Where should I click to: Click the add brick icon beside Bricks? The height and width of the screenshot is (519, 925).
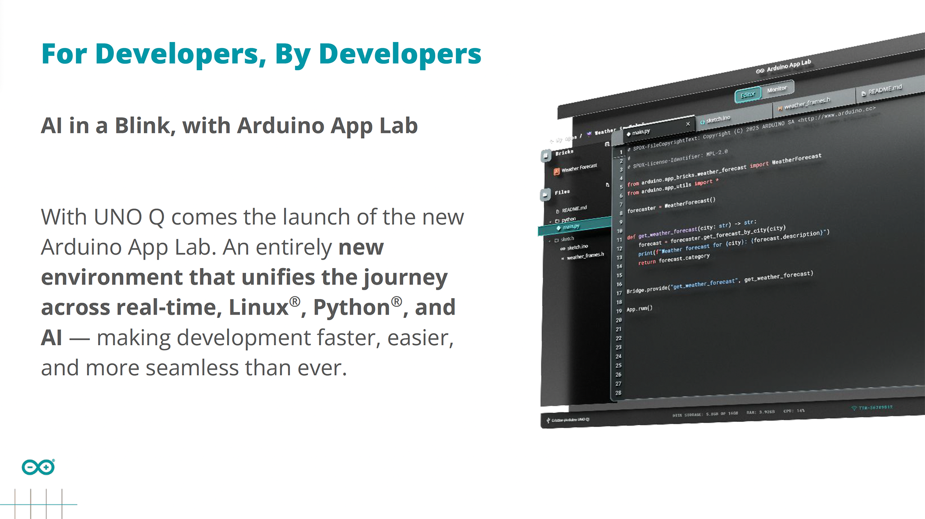tap(607, 145)
